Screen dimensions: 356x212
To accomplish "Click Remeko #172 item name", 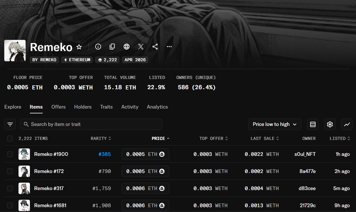I will coord(49,171).
